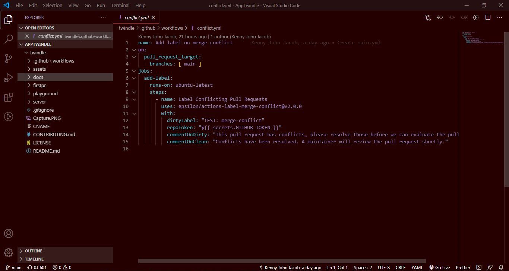Open the Manage gear icon
The image size is (509, 271).
pyautogui.click(x=9, y=253)
